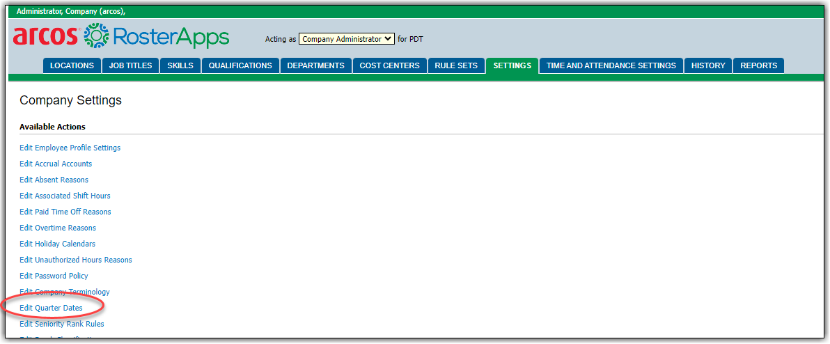
Task: Switch to the Locations tab
Action: tap(72, 65)
